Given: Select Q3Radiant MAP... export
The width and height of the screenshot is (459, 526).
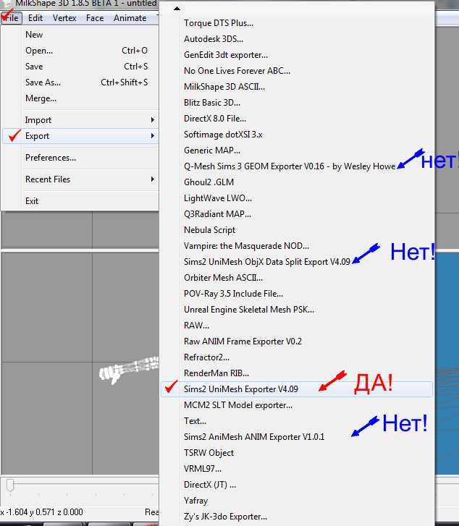Looking at the screenshot, I should pyautogui.click(x=297, y=214).
